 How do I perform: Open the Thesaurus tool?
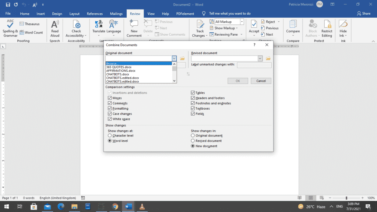pyautogui.click(x=29, y=24)
